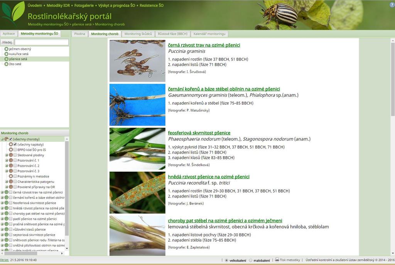Click the Verze link in status bar
The height and width of the screenshot is (265, 395).
point(4,260)
